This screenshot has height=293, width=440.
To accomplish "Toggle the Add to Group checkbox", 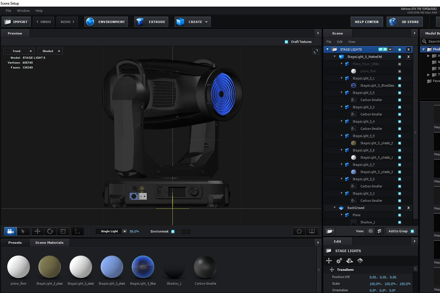I will coord(412,231).
